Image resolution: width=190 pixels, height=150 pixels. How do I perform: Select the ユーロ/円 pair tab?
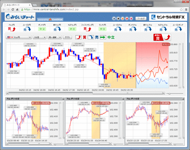pos(27,27)
